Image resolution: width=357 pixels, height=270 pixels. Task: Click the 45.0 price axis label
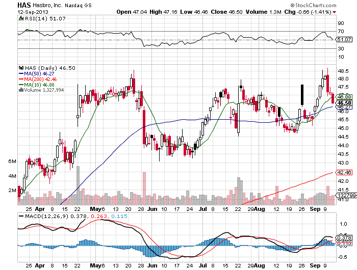[x=343, y=128]
